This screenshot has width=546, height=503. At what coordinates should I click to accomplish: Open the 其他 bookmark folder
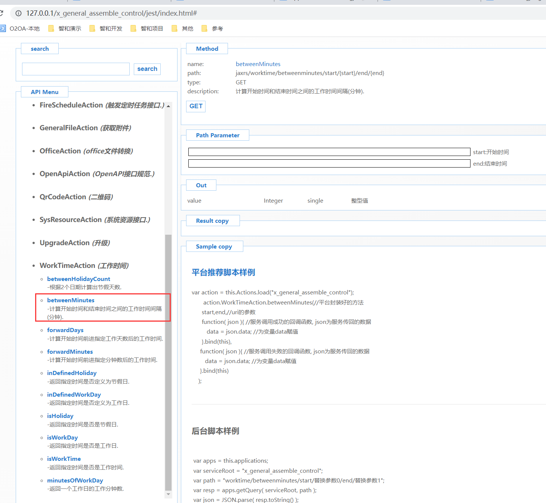coord(182,29)
